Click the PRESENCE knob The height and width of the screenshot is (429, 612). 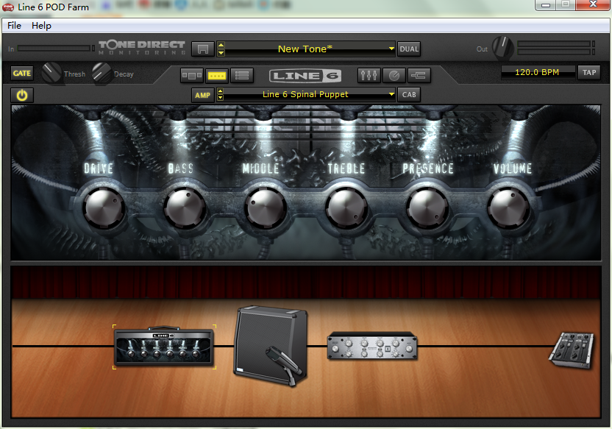[x=427, y=208]
